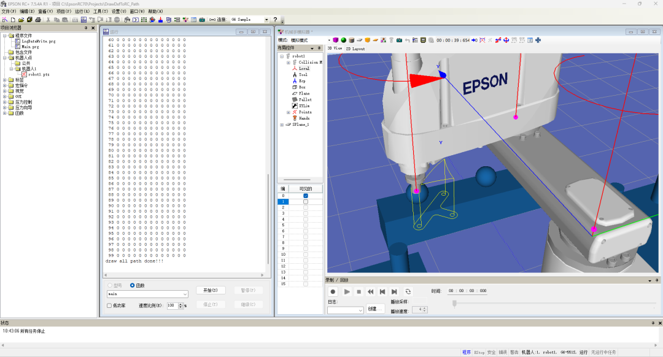Click the blue download arrow toolbar icon
Image resolution: width=663 pixels, height=357 pixels.
point(161,20)
